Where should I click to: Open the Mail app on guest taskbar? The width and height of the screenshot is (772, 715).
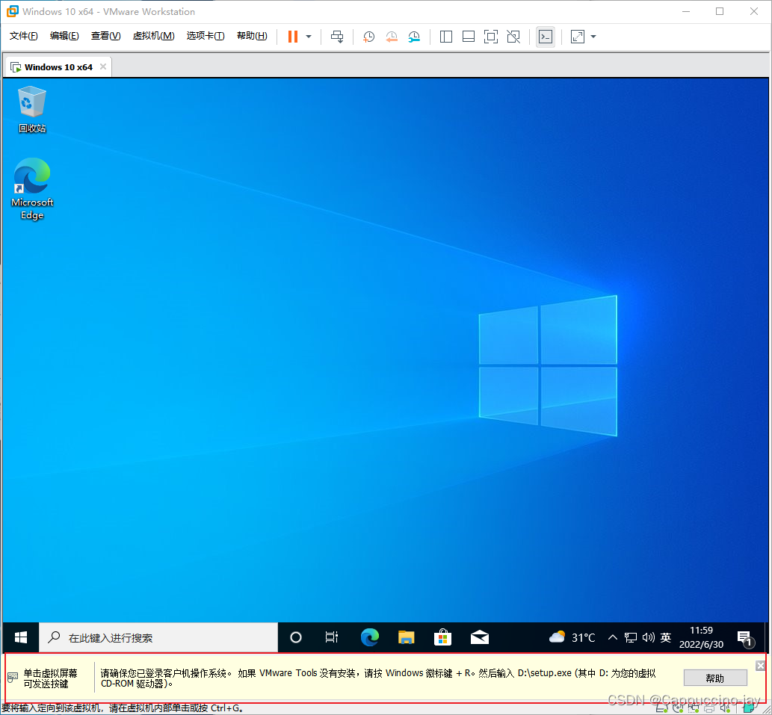480,638
